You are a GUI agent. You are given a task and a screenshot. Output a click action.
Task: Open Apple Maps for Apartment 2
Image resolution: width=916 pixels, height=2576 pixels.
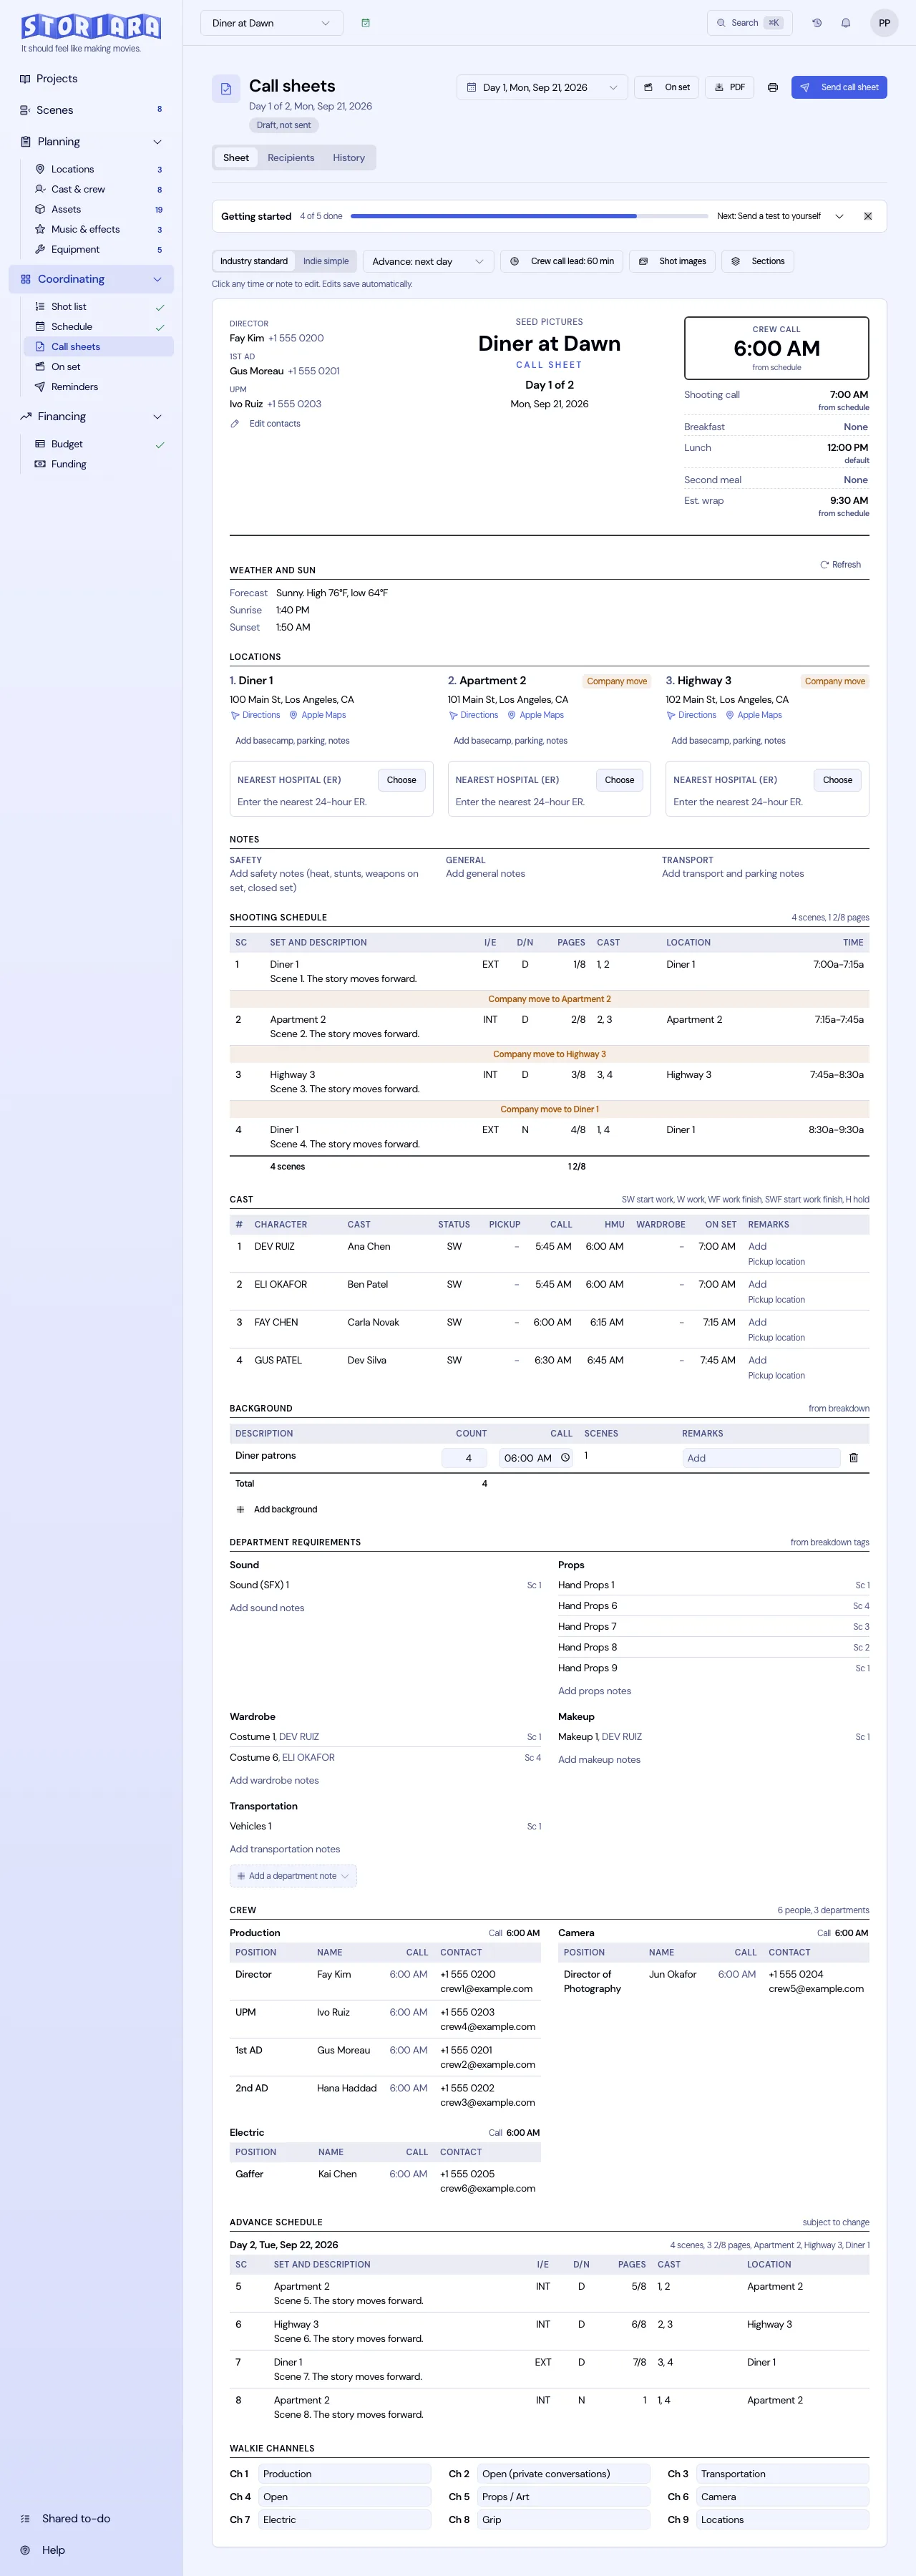pos(536,715)
